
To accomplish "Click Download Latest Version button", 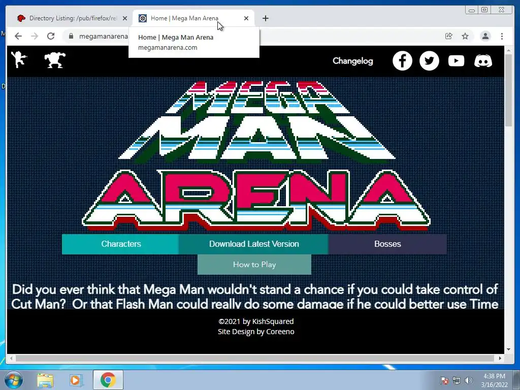I will point(254,244).
